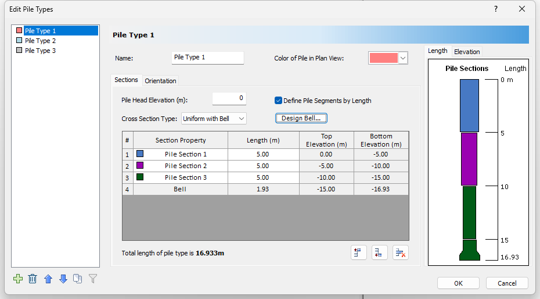The height and width of the screenshot is (299, 540).
Task: Click the Cancel button
Action: (x=507, y=283)
